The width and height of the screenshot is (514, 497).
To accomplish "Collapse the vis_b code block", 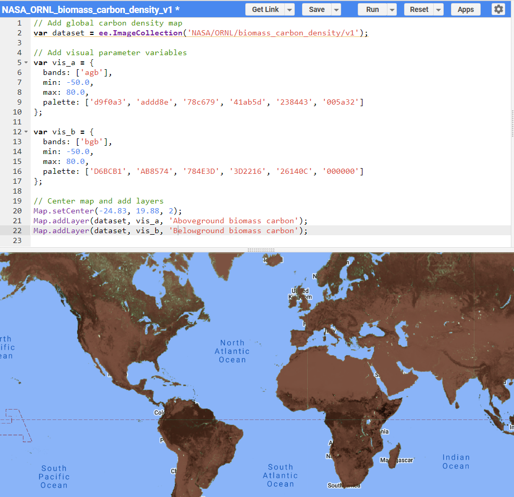I will 27,132.
